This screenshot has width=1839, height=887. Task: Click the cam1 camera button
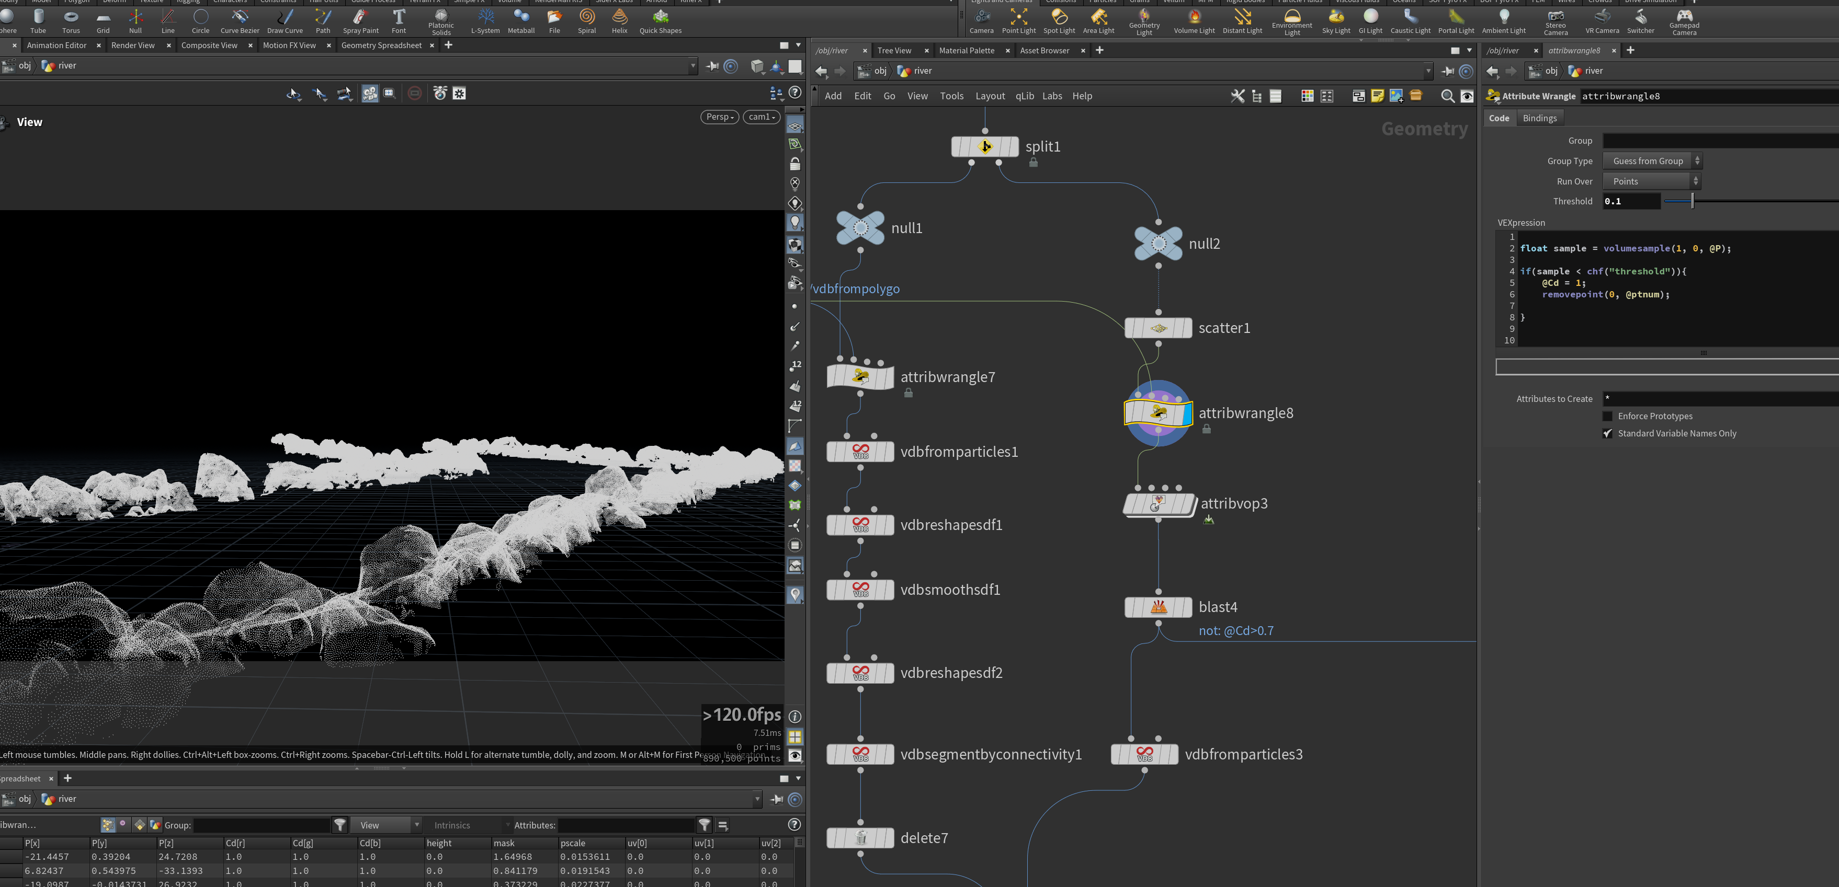click(762, 117)
